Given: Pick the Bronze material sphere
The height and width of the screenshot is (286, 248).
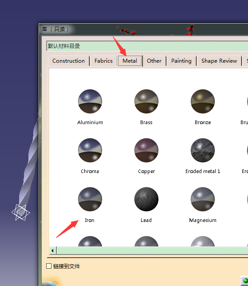Looking at the screenshot, I should (x=203, y=101).
